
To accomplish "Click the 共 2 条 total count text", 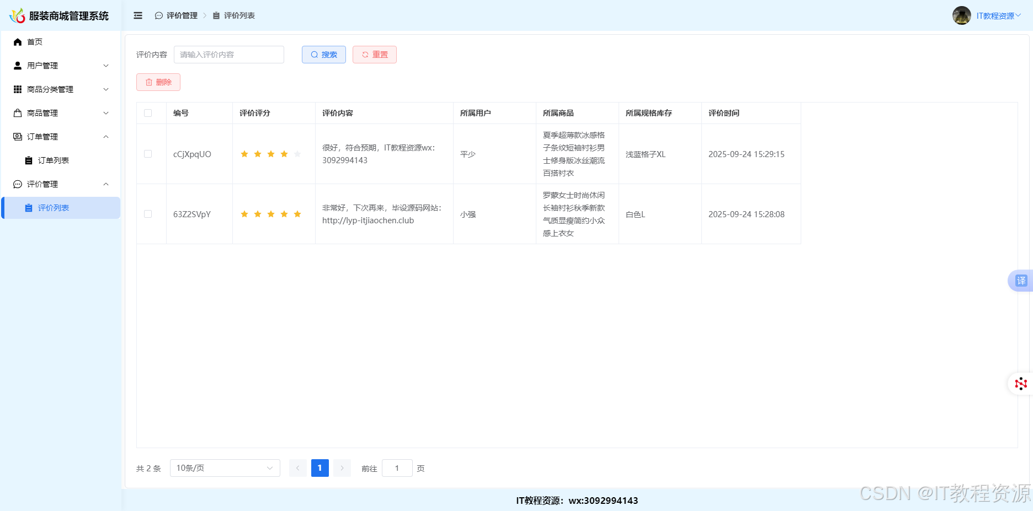I will (x=148, y=469).
